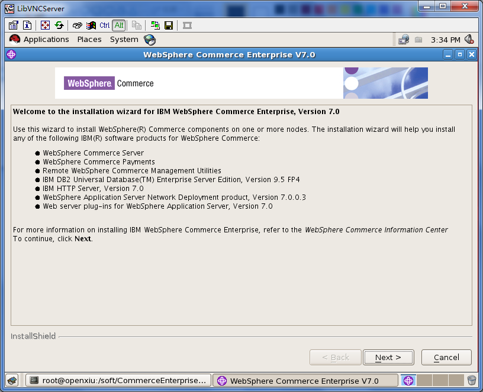Click the network connection tray icon
The width and height of the screenshot is (483, 392).
tap(404, 40)
